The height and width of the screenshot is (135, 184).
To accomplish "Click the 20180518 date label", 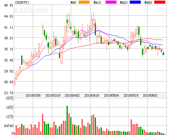I will point(131,95).
